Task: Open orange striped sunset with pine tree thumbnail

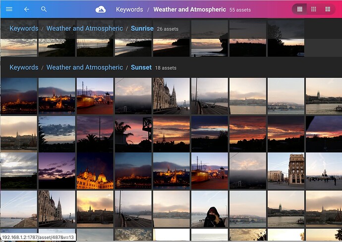Action: coord(171,134)
